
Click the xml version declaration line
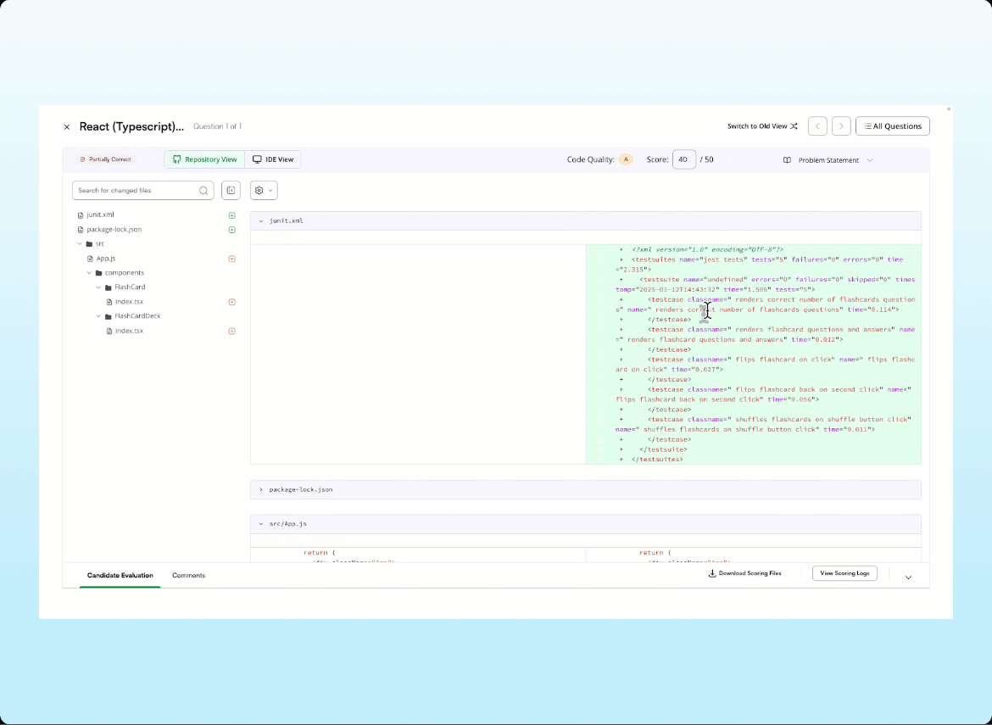[x=707, y=250]
